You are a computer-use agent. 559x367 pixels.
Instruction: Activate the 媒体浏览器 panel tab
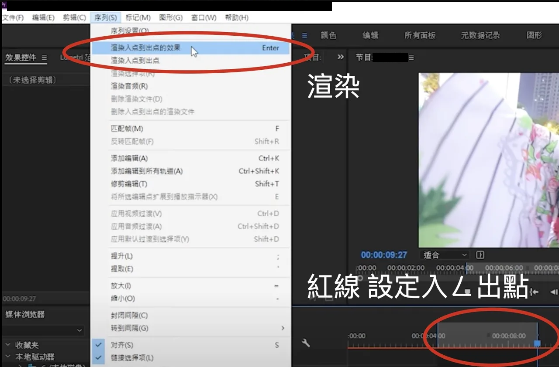click(x=25, y=314)
